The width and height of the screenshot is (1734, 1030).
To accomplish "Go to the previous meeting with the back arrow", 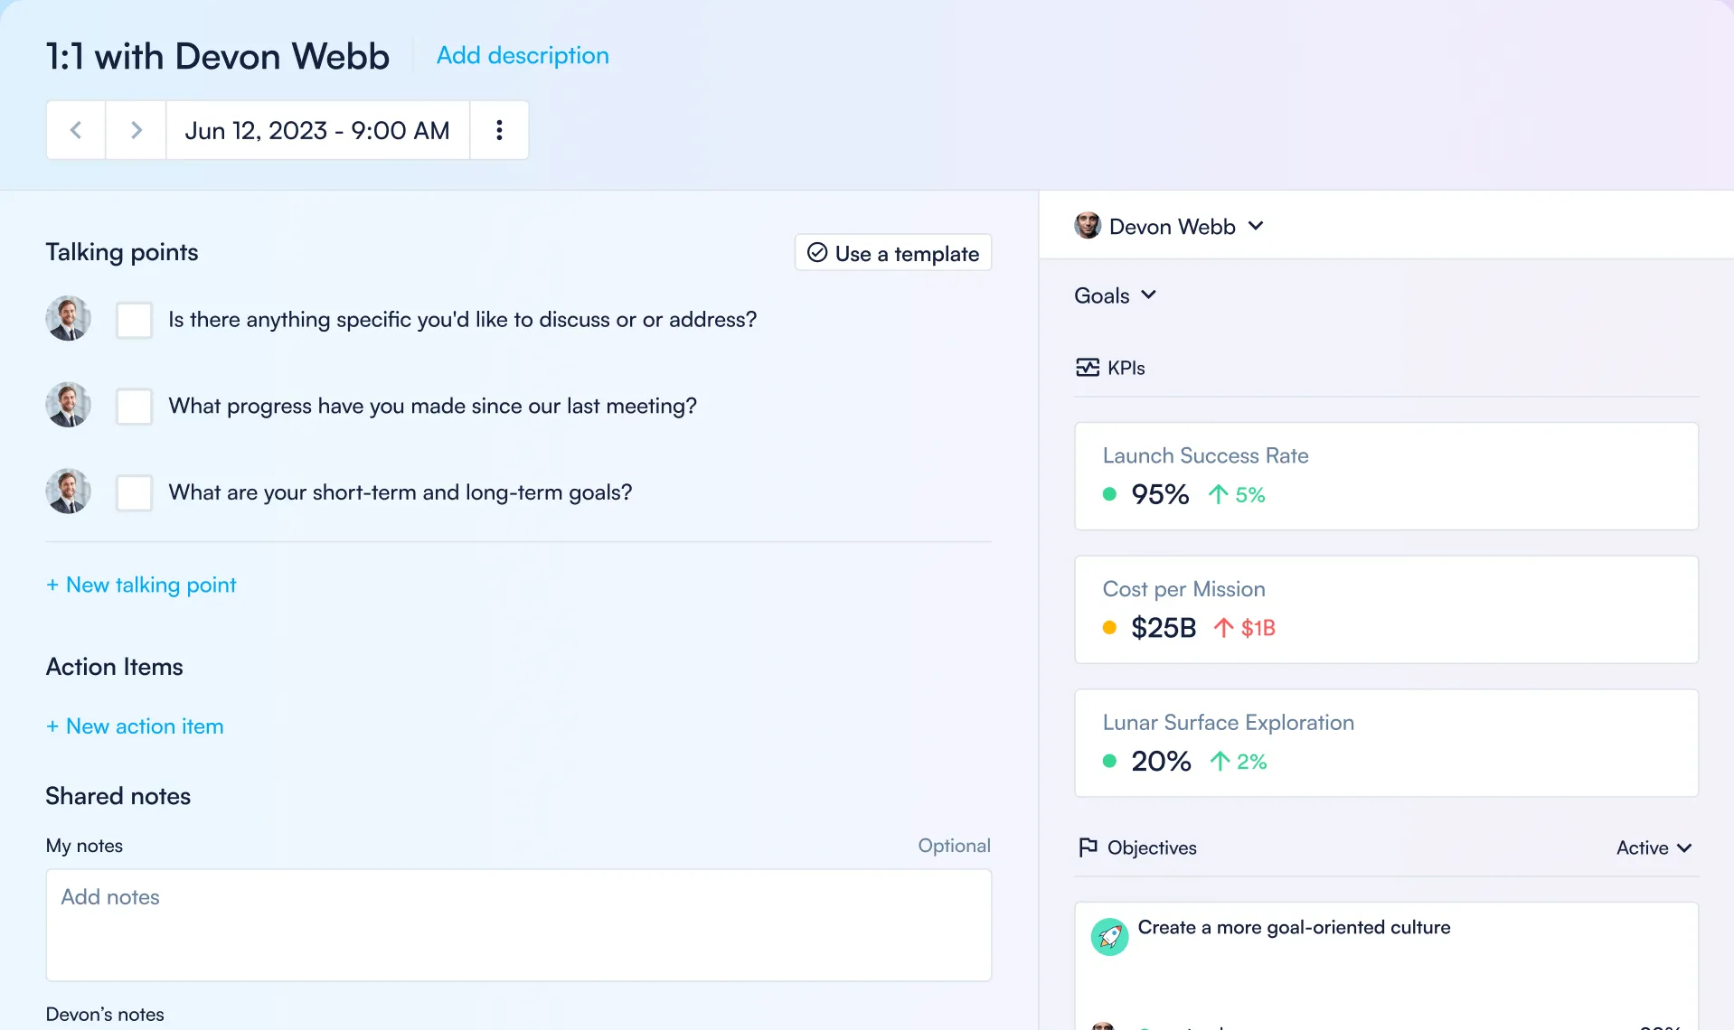I will tap(76, 129).
